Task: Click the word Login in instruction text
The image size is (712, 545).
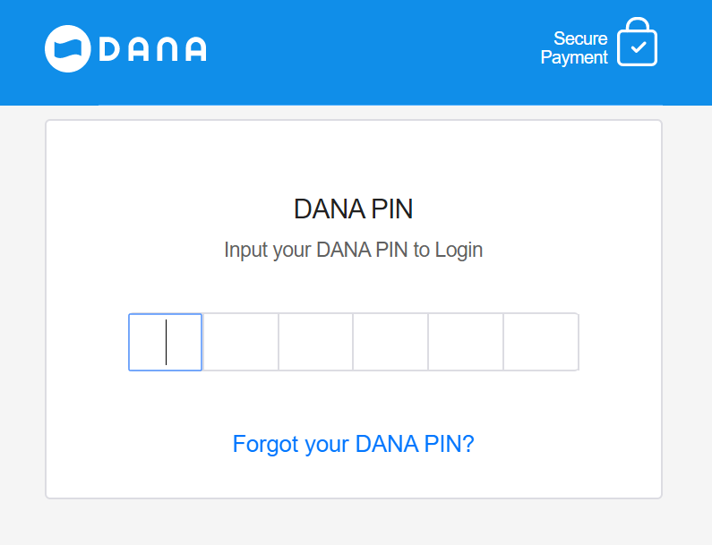Action: click(x=459, y=250)
